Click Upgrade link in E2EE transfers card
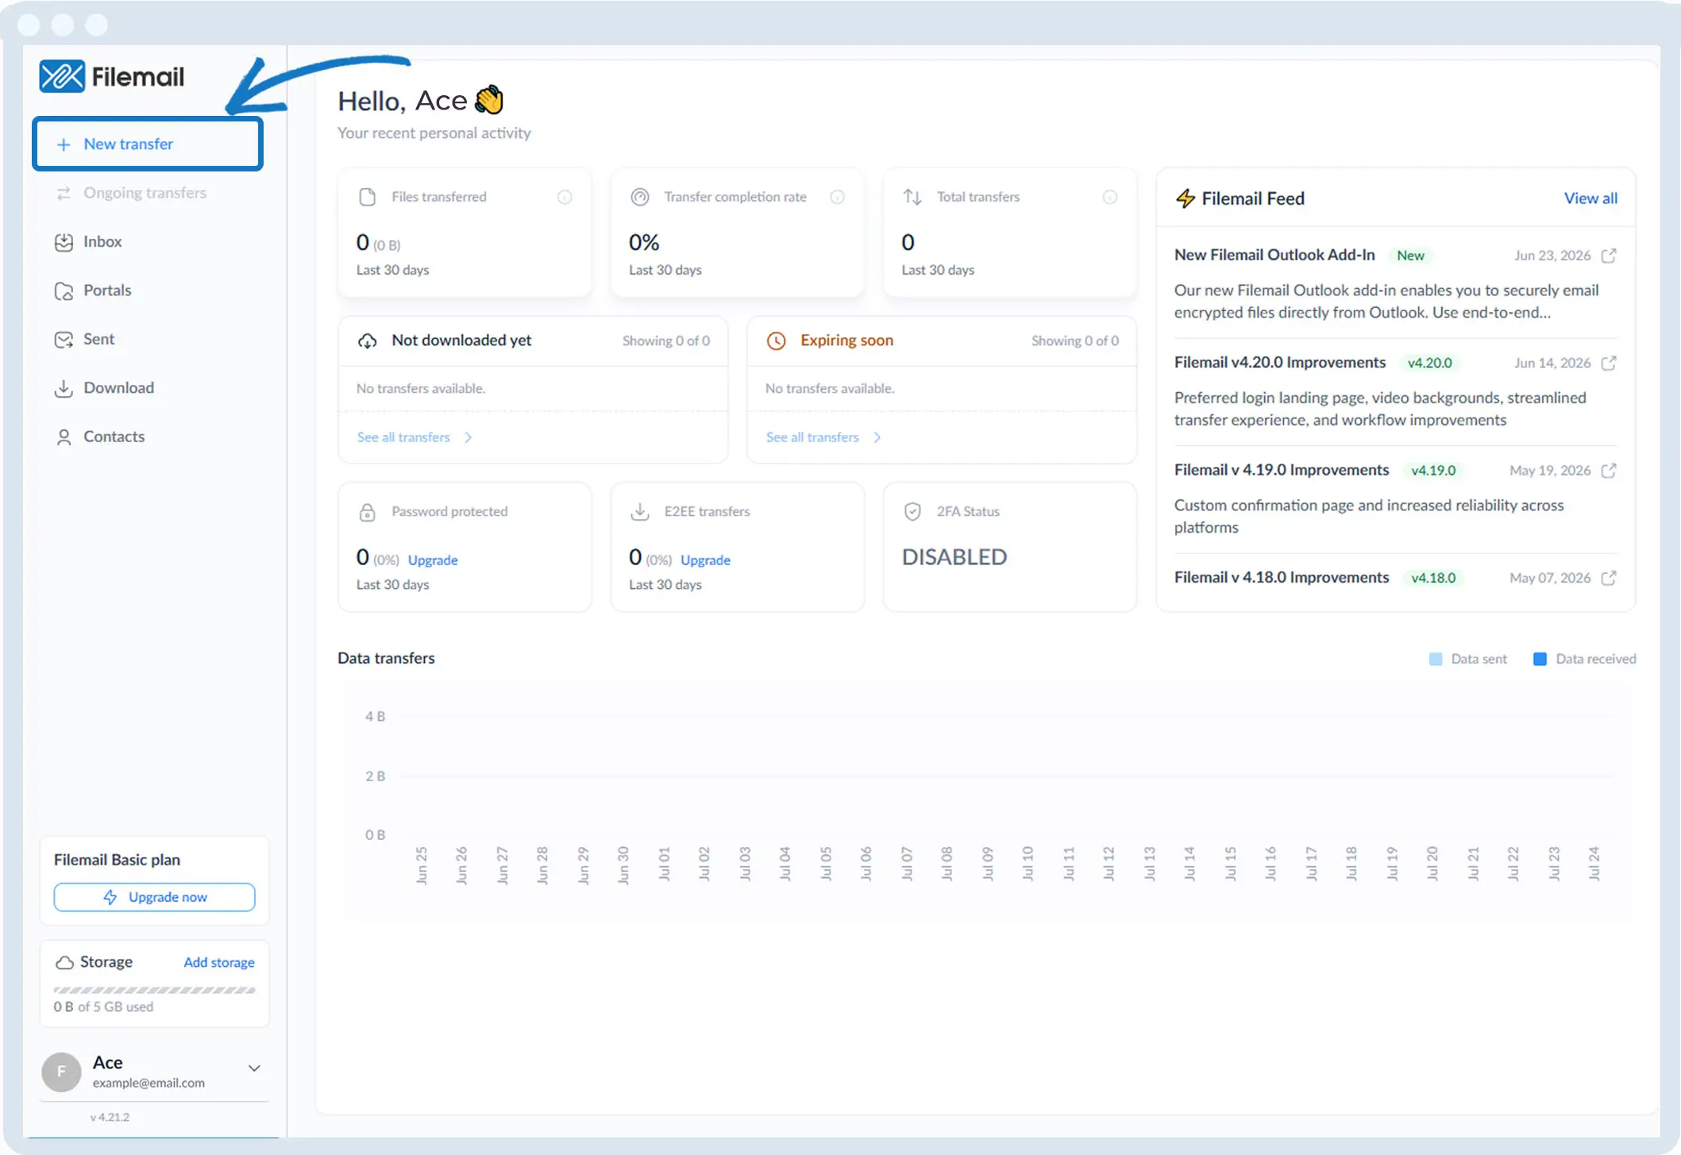 [705, 560]
